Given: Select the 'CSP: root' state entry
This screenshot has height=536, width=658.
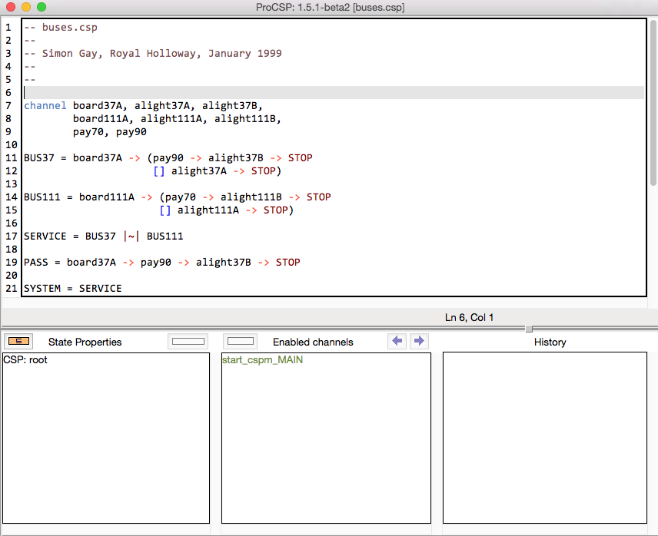Looking at the screenshot, I should (x=25, y=360).
